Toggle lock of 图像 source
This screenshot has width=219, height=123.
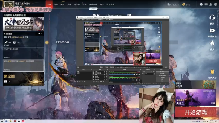pyautogui.click(x=107, y=75)
